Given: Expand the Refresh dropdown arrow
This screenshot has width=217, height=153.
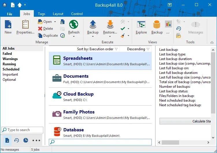Looking at the screenshot, I should [74, 36].
